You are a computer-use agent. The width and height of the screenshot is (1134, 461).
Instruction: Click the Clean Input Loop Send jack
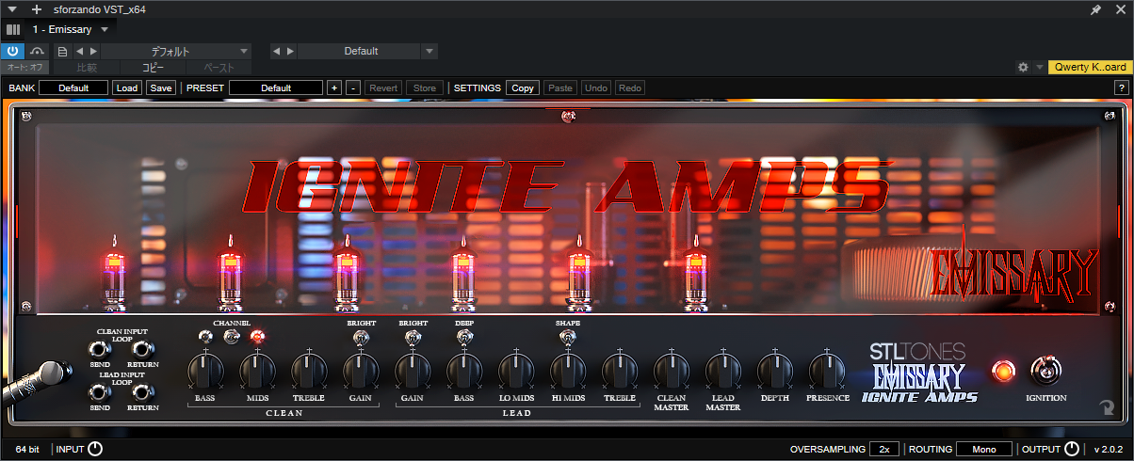(100, 348)
